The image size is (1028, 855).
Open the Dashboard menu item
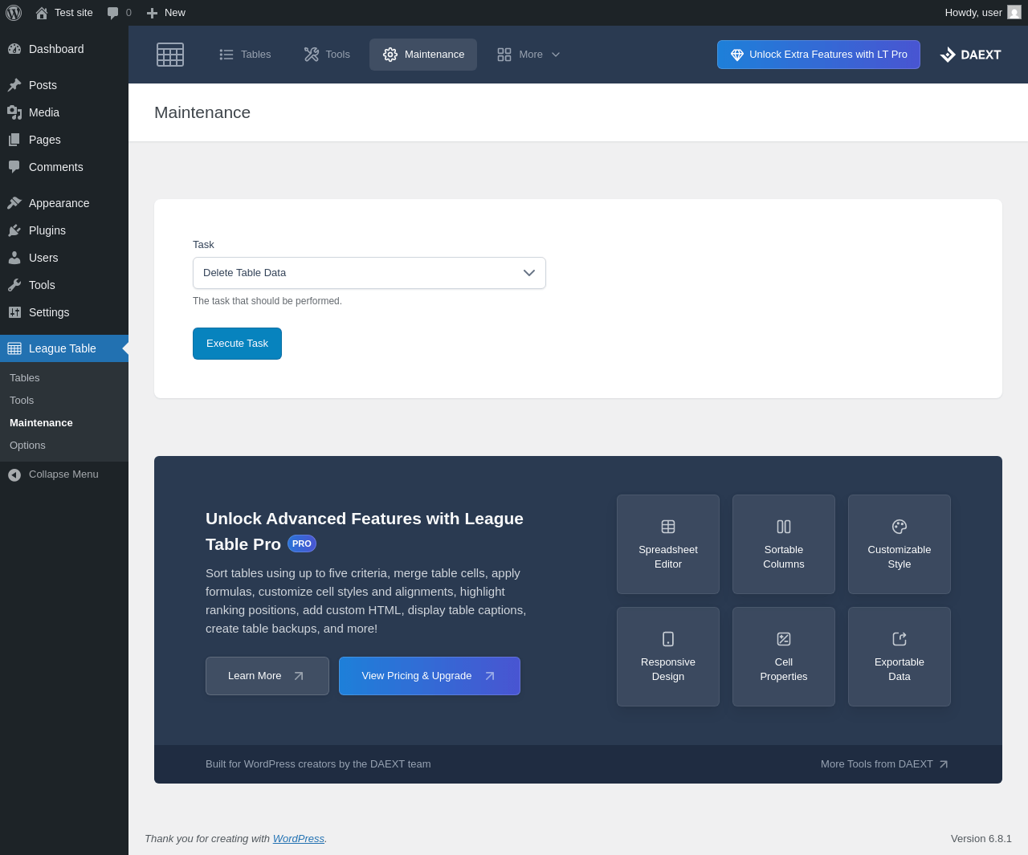[x=64, y=49]
